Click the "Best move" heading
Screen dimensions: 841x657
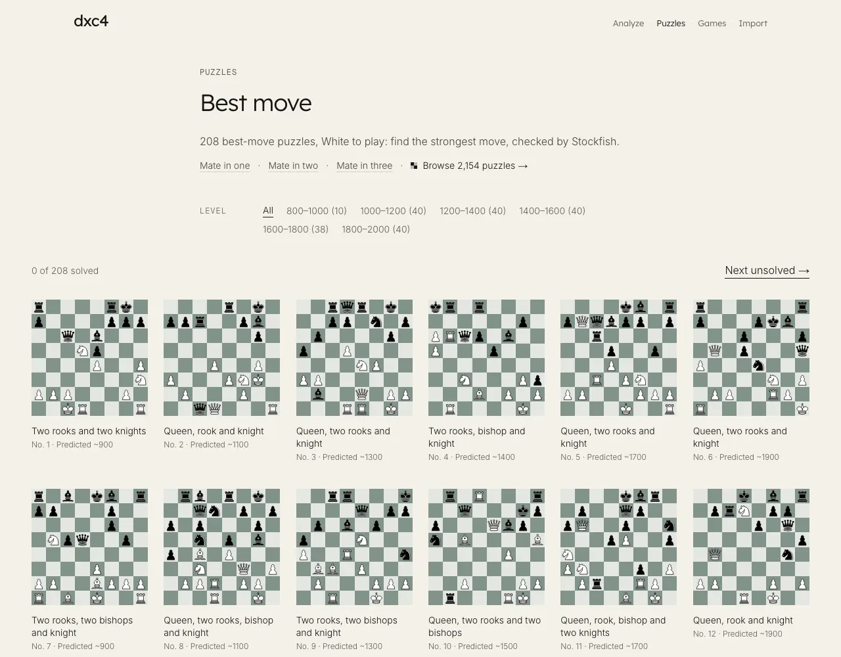(256, 103)
